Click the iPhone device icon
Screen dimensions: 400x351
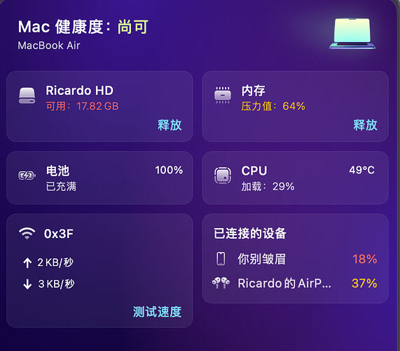[x=221, y=259]
